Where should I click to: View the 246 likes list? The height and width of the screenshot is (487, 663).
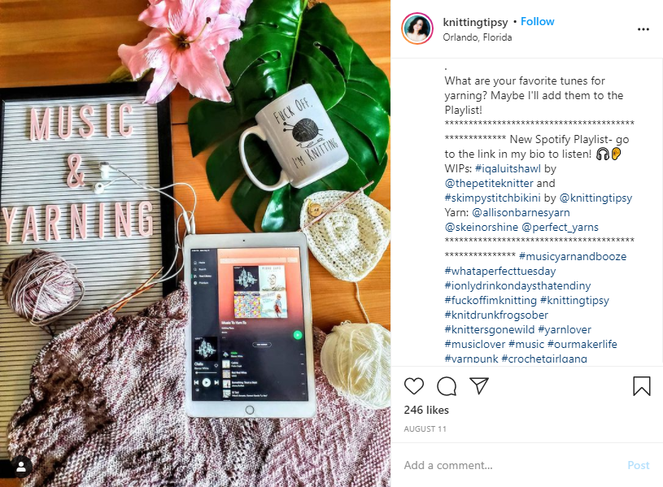(x=426, y=410)
